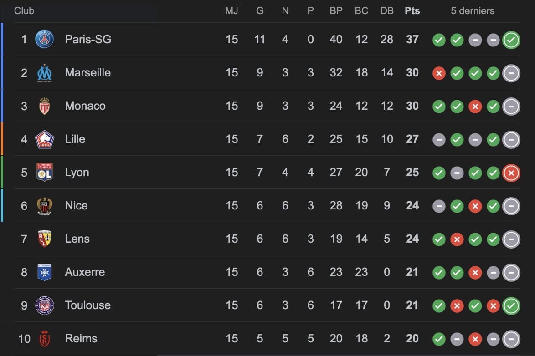Click the Monaco club crest
The height and width of the screenshot is (356, 535).
(x=44, y=106)
